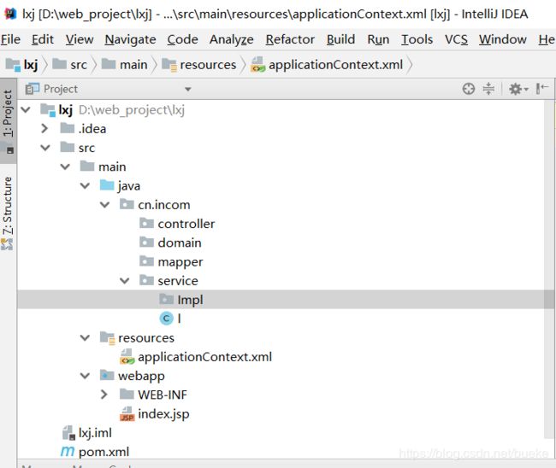Click the Project tree vertical scrollbar

click(550, 269)
